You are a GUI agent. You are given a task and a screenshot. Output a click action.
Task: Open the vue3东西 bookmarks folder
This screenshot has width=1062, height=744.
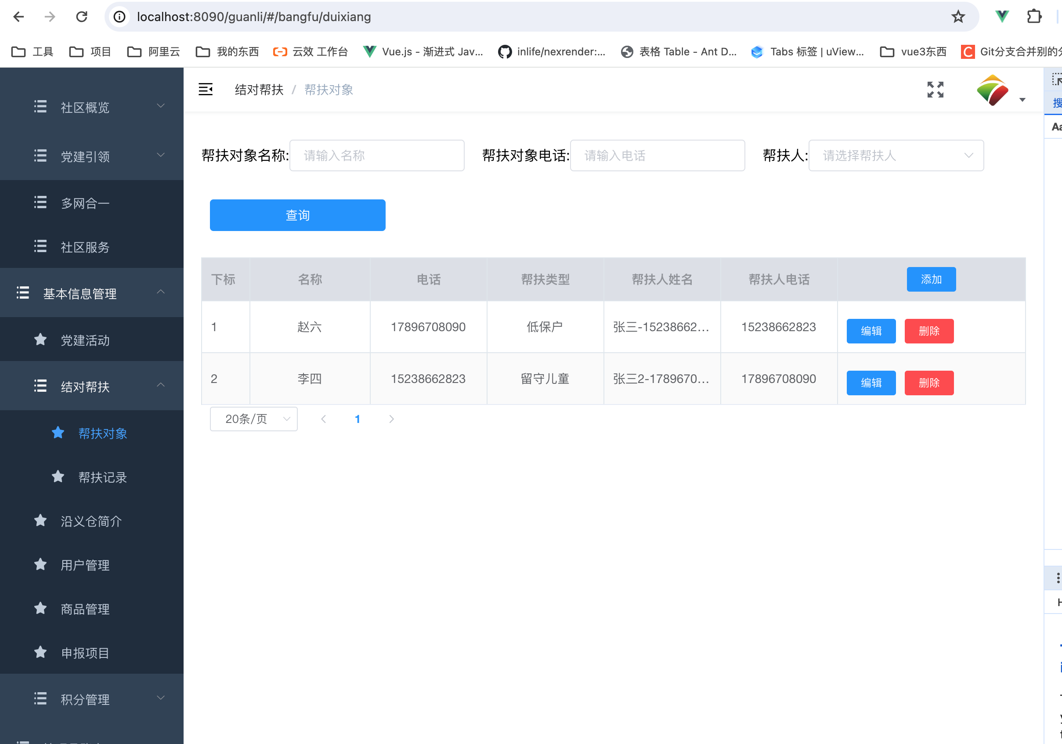(x=913, y=51)
